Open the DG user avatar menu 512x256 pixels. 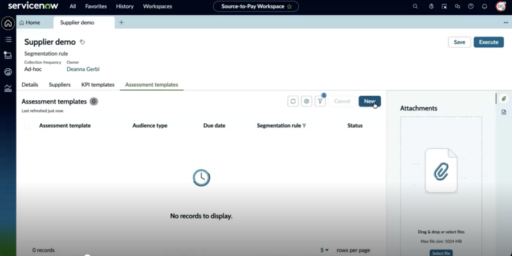coord(501,6)
